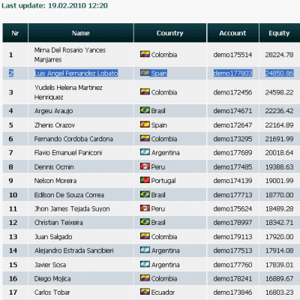Click equity value 22236.42

[x=280, y=111]
